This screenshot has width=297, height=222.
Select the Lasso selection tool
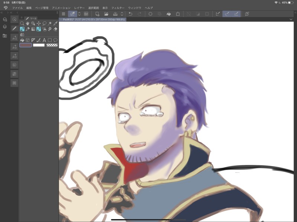[x=44, y=23]
